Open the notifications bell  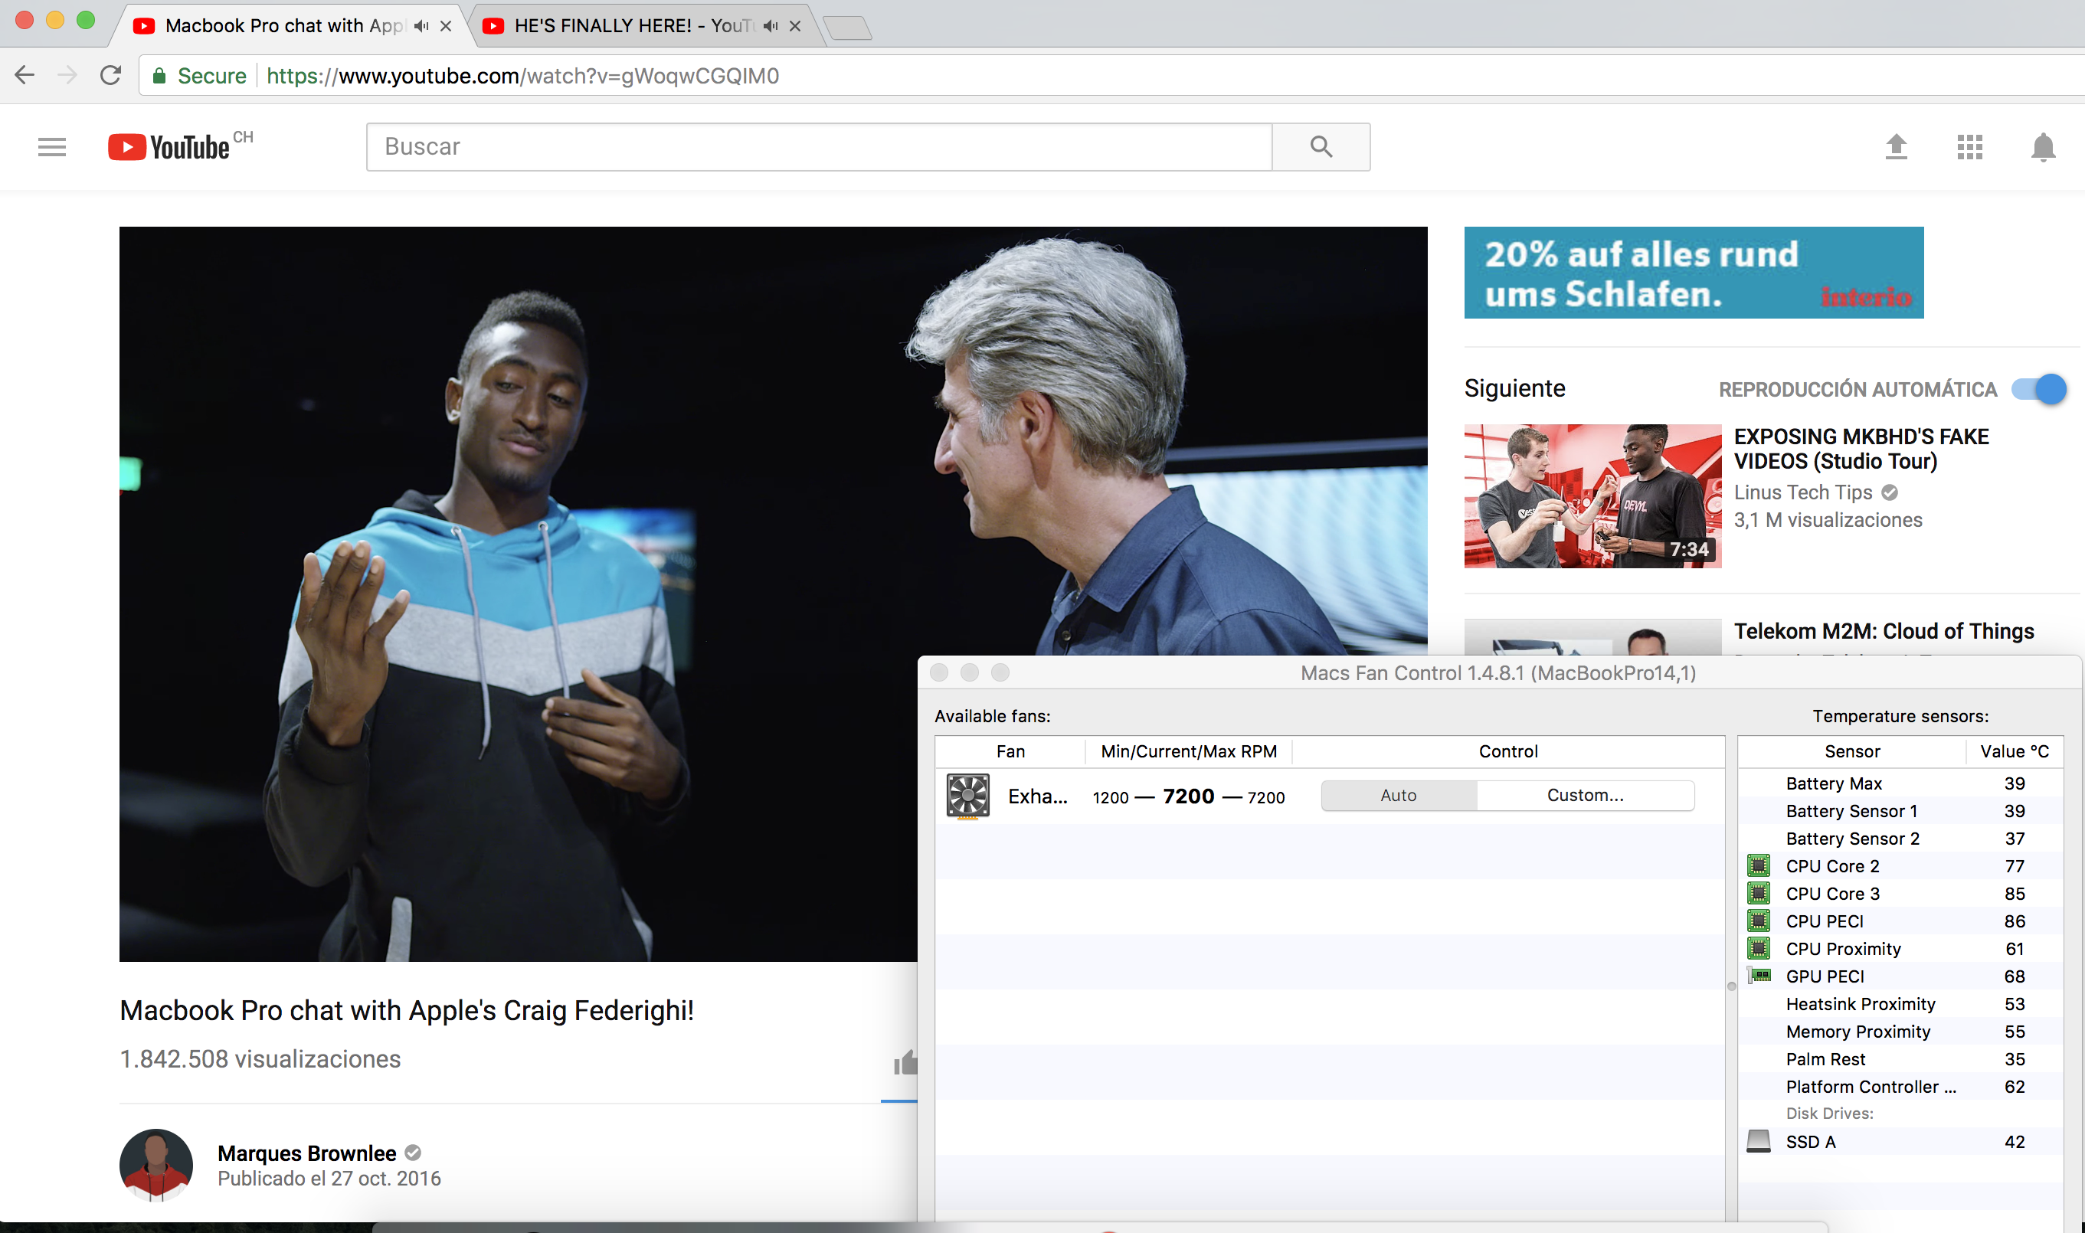2043,147
